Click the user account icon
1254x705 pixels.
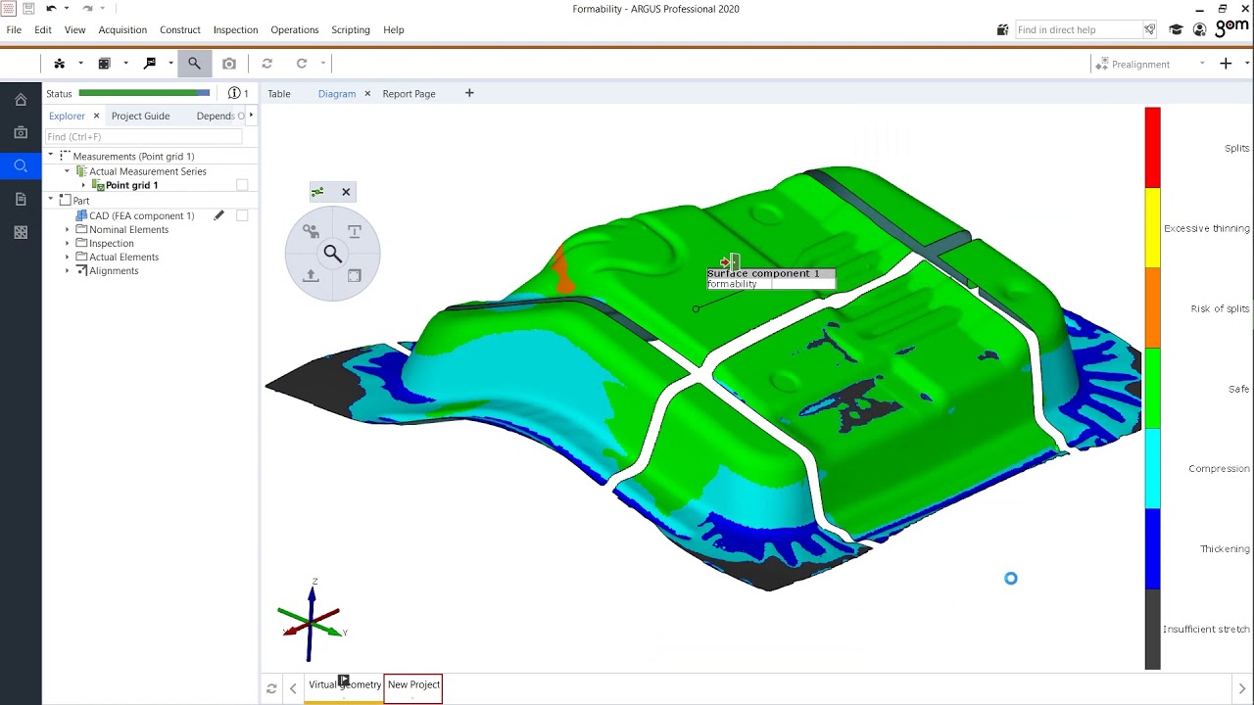click(x=1199, y=30)
